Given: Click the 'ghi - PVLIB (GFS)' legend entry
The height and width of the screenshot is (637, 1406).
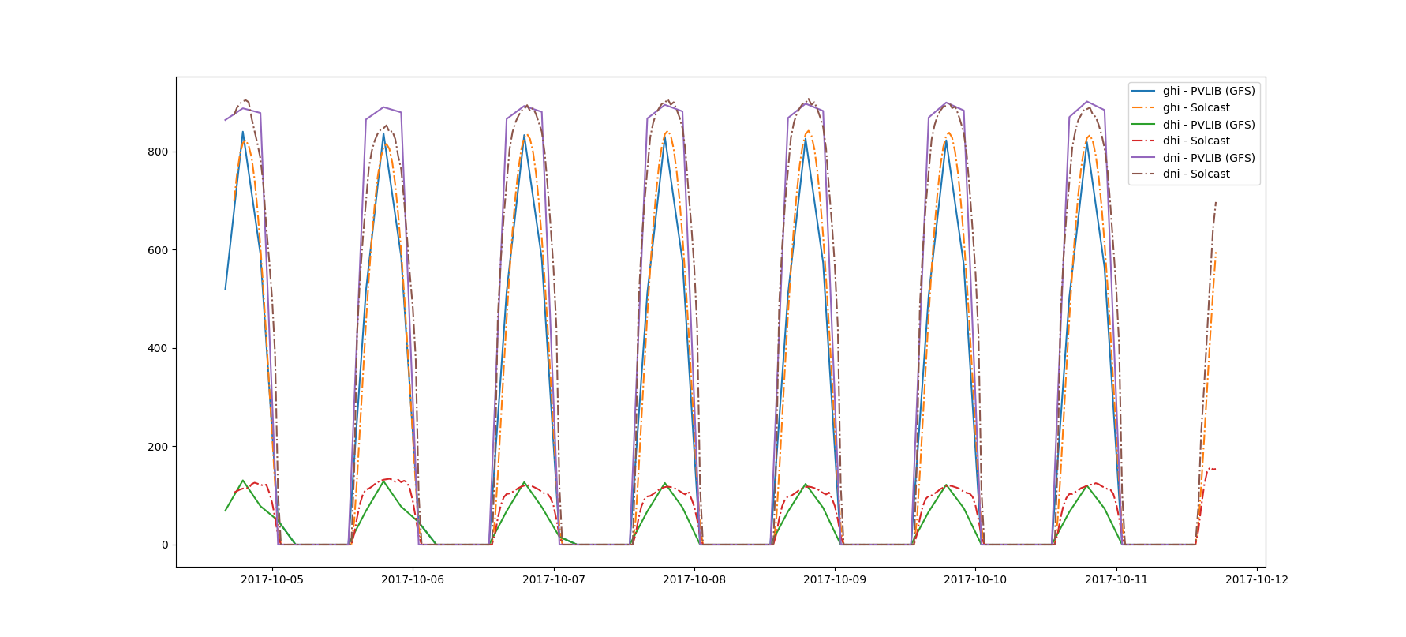Looking at the screenshot, I should click(x=1193, y=91).
